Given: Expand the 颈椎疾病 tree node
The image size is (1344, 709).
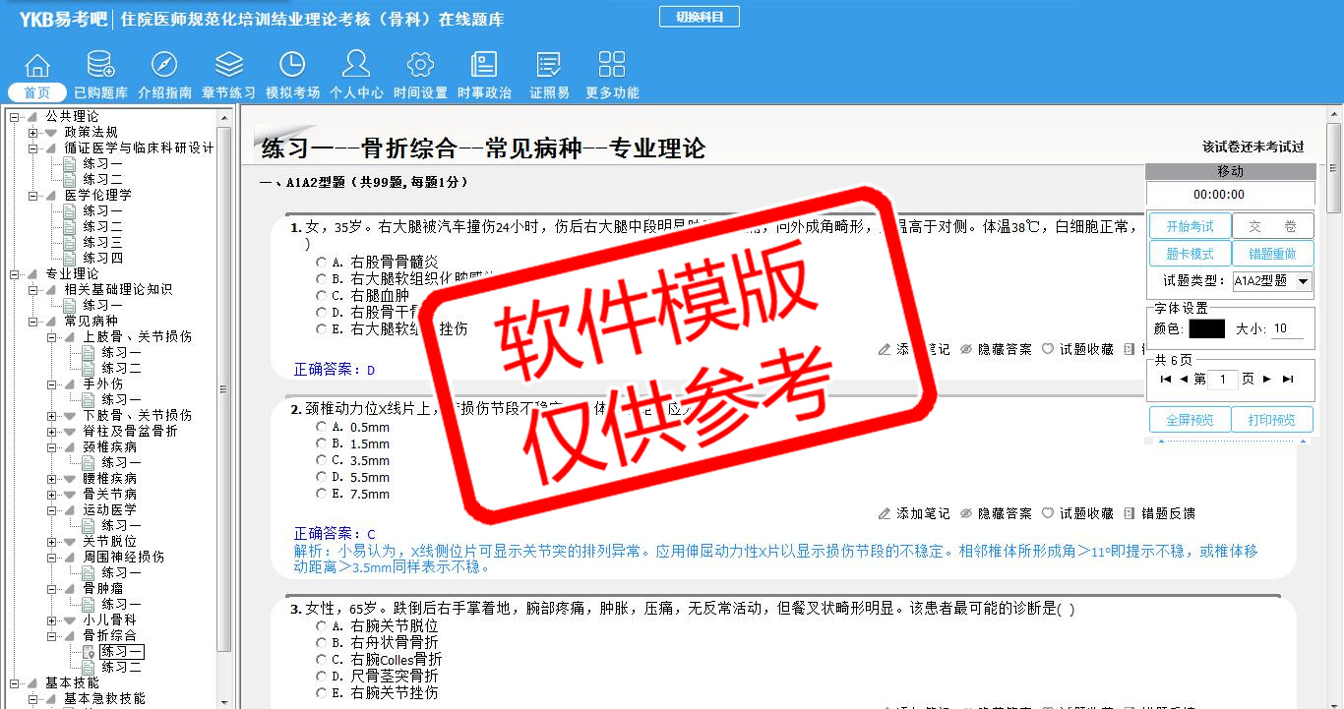Looking at the screenshot, I should (52, 447).
